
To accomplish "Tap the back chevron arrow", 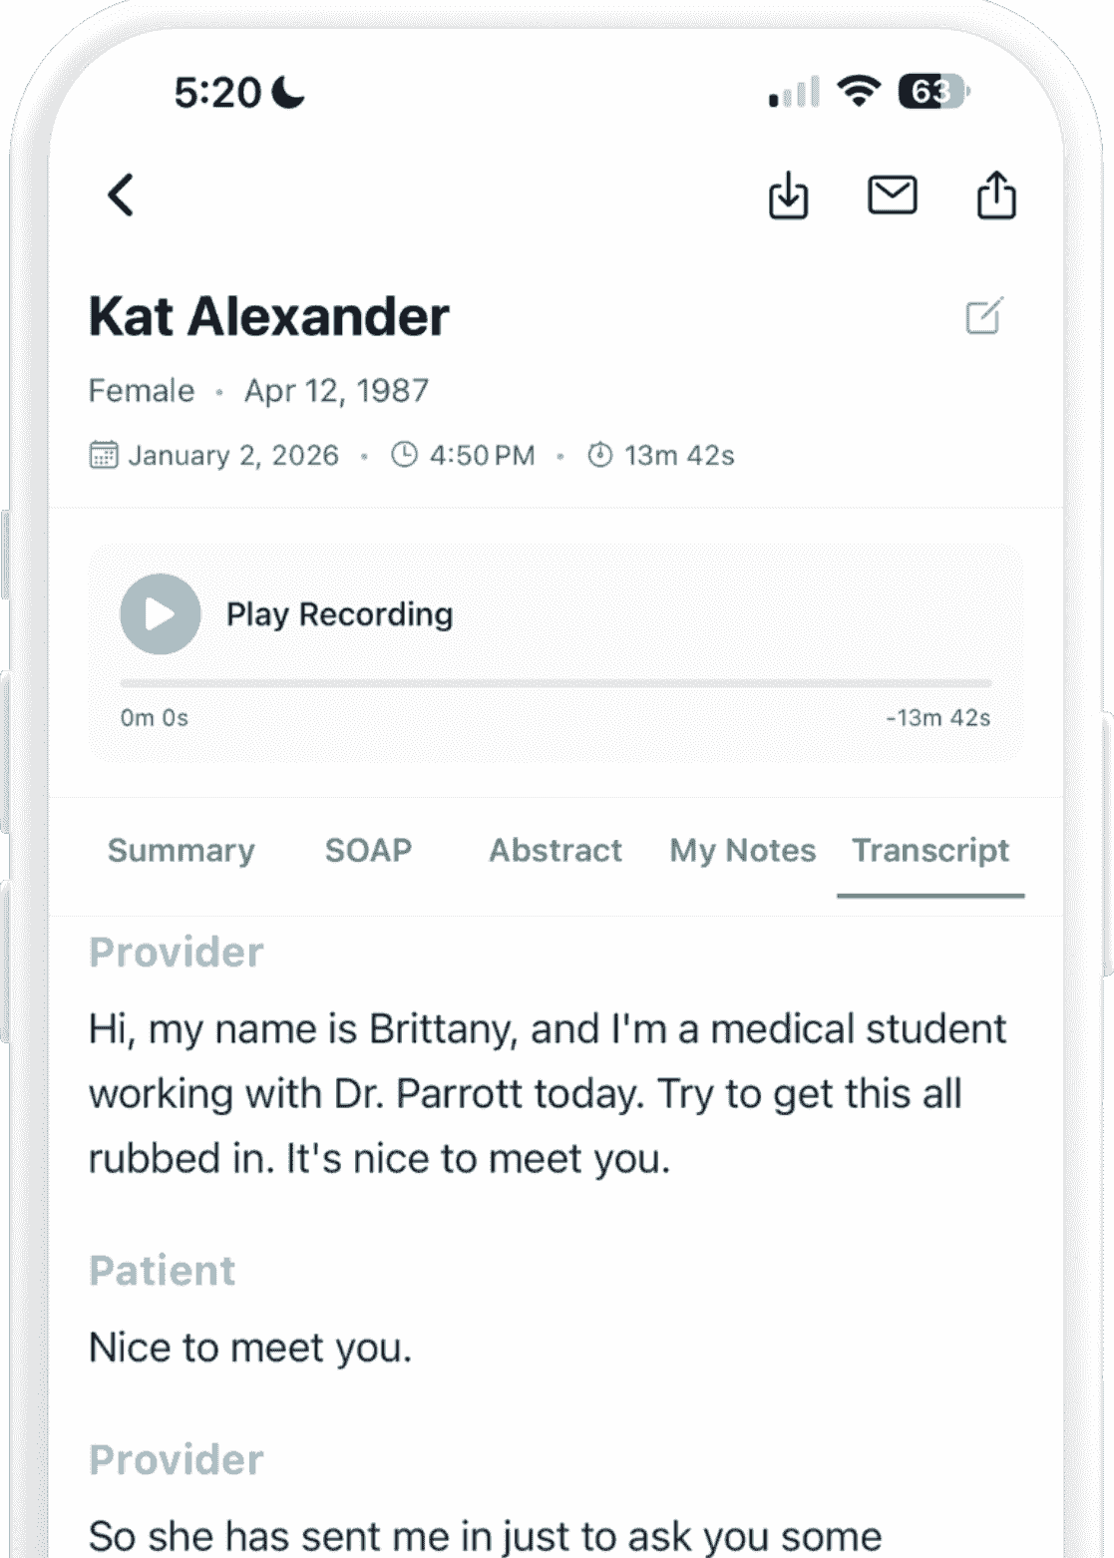I will [x=121, y=195].
